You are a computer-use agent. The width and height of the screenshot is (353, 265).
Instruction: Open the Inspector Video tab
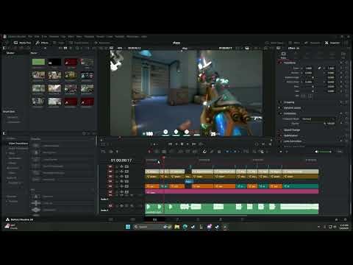click(x=283, y=55)
